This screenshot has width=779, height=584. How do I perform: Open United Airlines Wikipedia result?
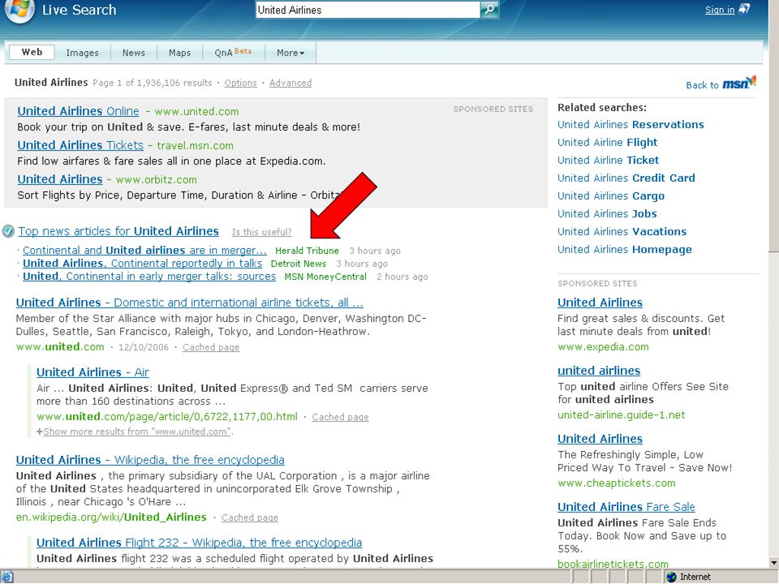150,460
